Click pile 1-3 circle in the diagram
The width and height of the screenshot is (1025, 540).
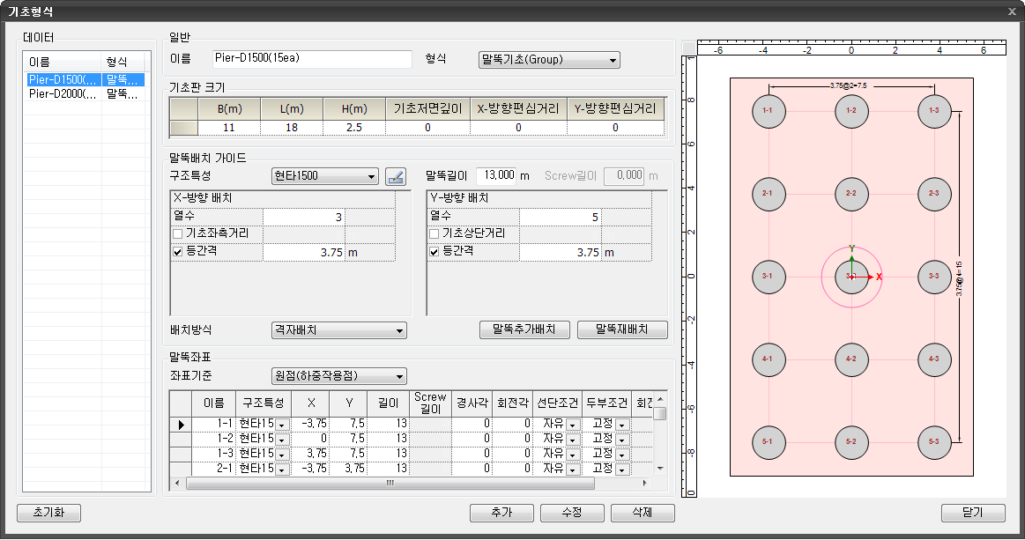click(x=933, y=110)
